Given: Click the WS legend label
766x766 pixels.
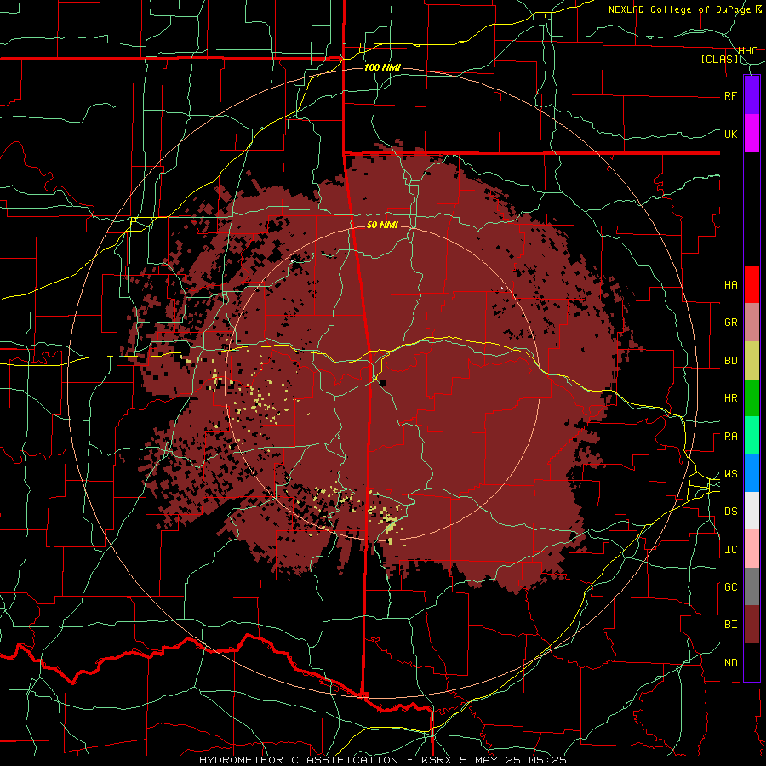Looking at the screenshot, I should pyautogui.click(x=731, y=474).
